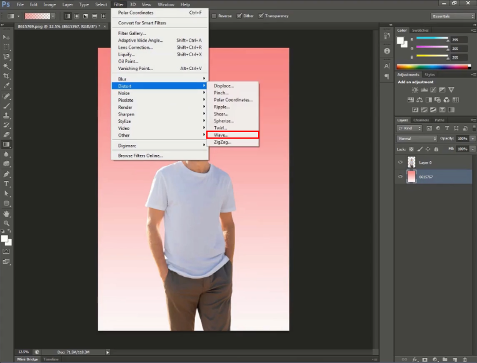Select the Eyedropper tool
This screenshot has width=477, height=363.
click(x=6, y=86)
